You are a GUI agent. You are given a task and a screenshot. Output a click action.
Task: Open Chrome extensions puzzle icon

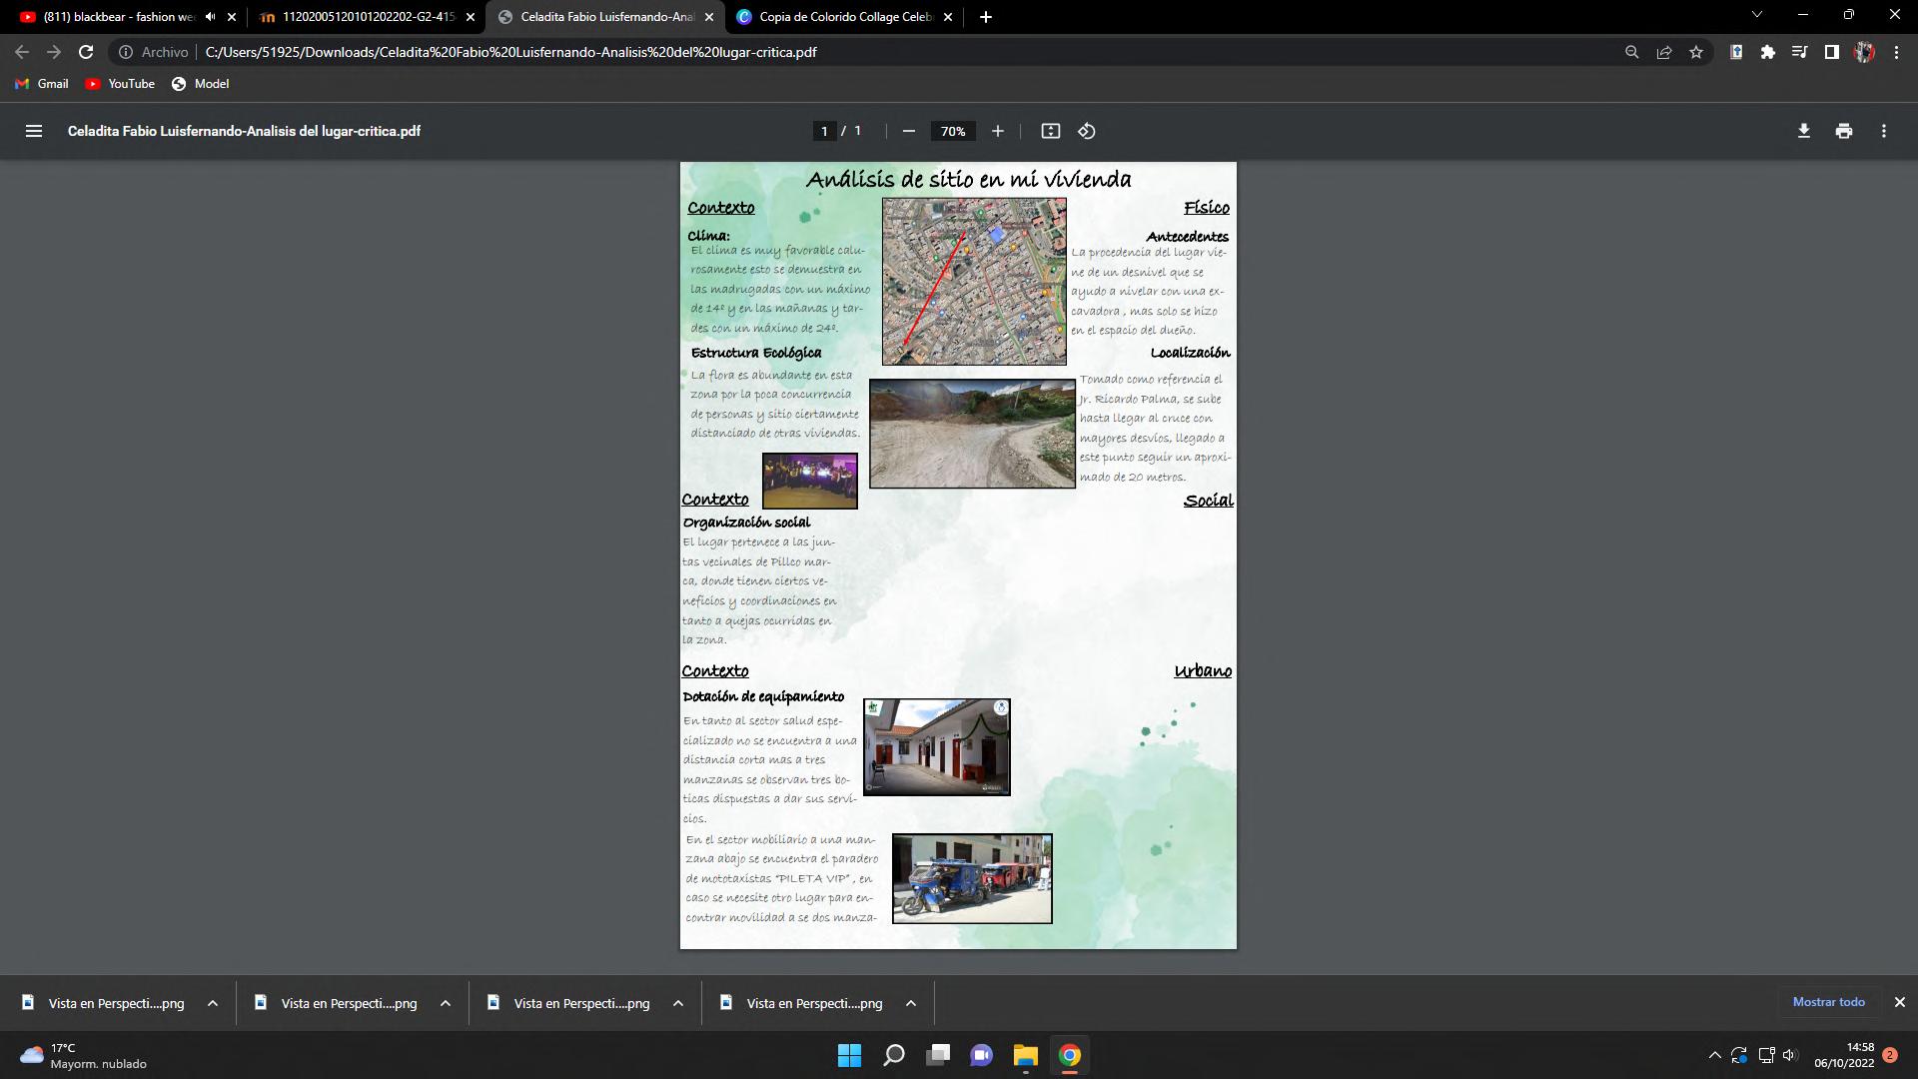(x=1768, y=52)
